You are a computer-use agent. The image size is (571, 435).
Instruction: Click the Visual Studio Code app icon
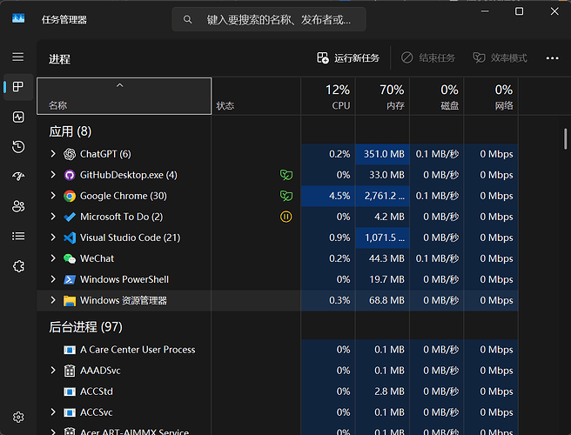tap(70, 238)
